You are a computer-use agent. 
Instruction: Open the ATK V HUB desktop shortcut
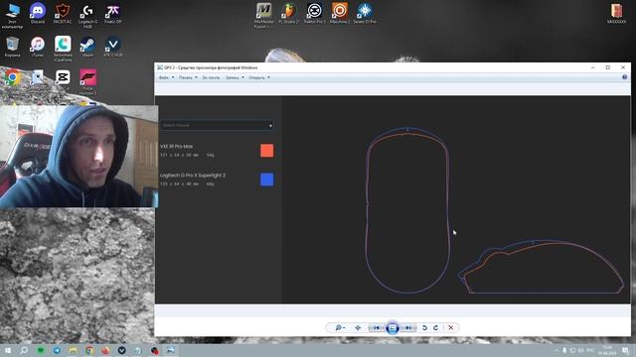pos(112,47)
